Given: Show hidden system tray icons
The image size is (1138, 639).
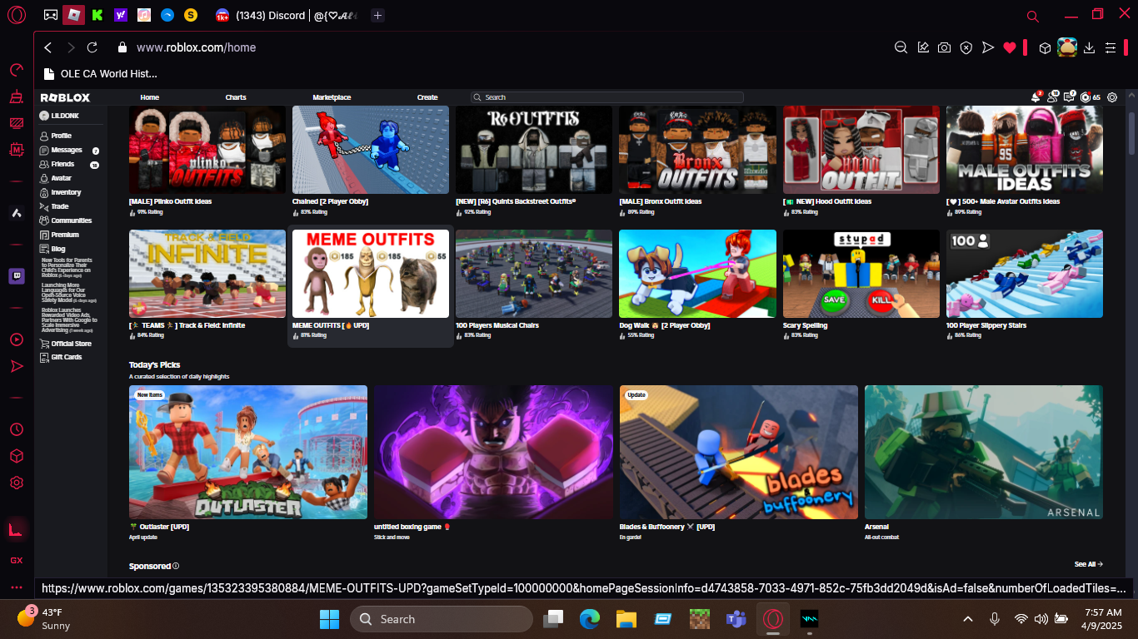Looking at the screenshot, I should click(x=968, y=619).
